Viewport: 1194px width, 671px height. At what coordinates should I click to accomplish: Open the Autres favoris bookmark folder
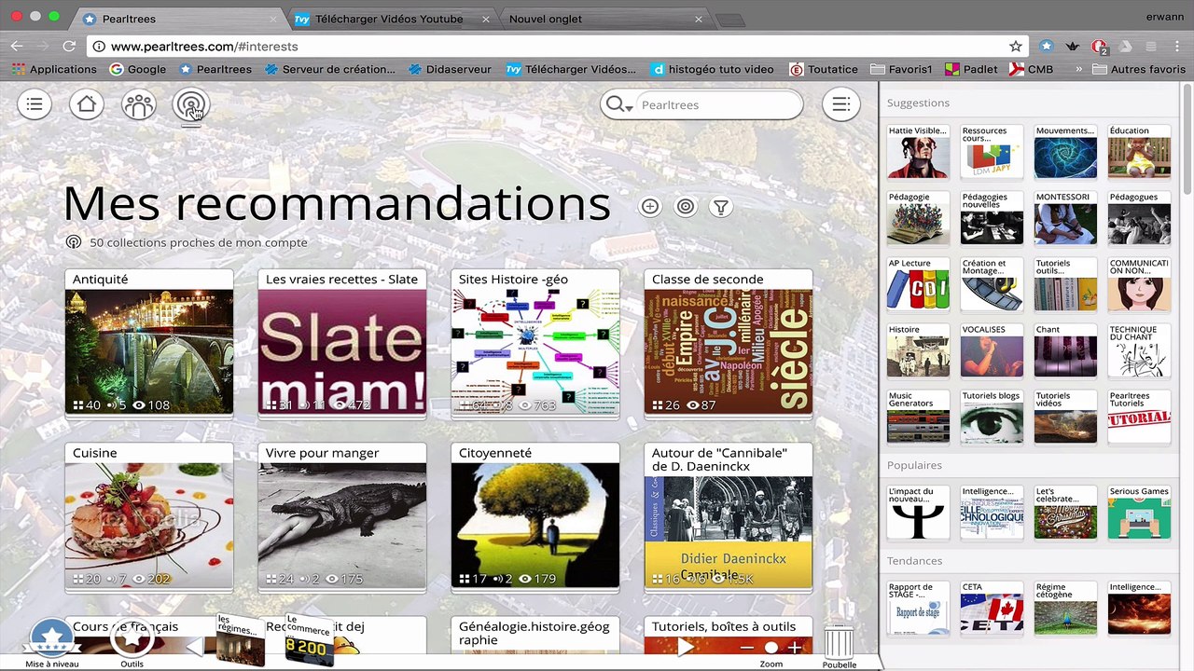pos(1139,69)
